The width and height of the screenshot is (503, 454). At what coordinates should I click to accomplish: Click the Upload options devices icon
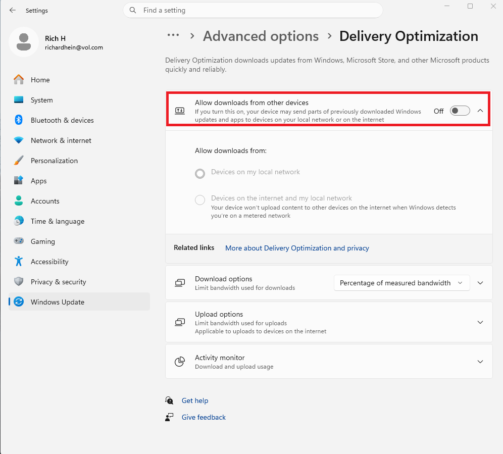(180, 322)
